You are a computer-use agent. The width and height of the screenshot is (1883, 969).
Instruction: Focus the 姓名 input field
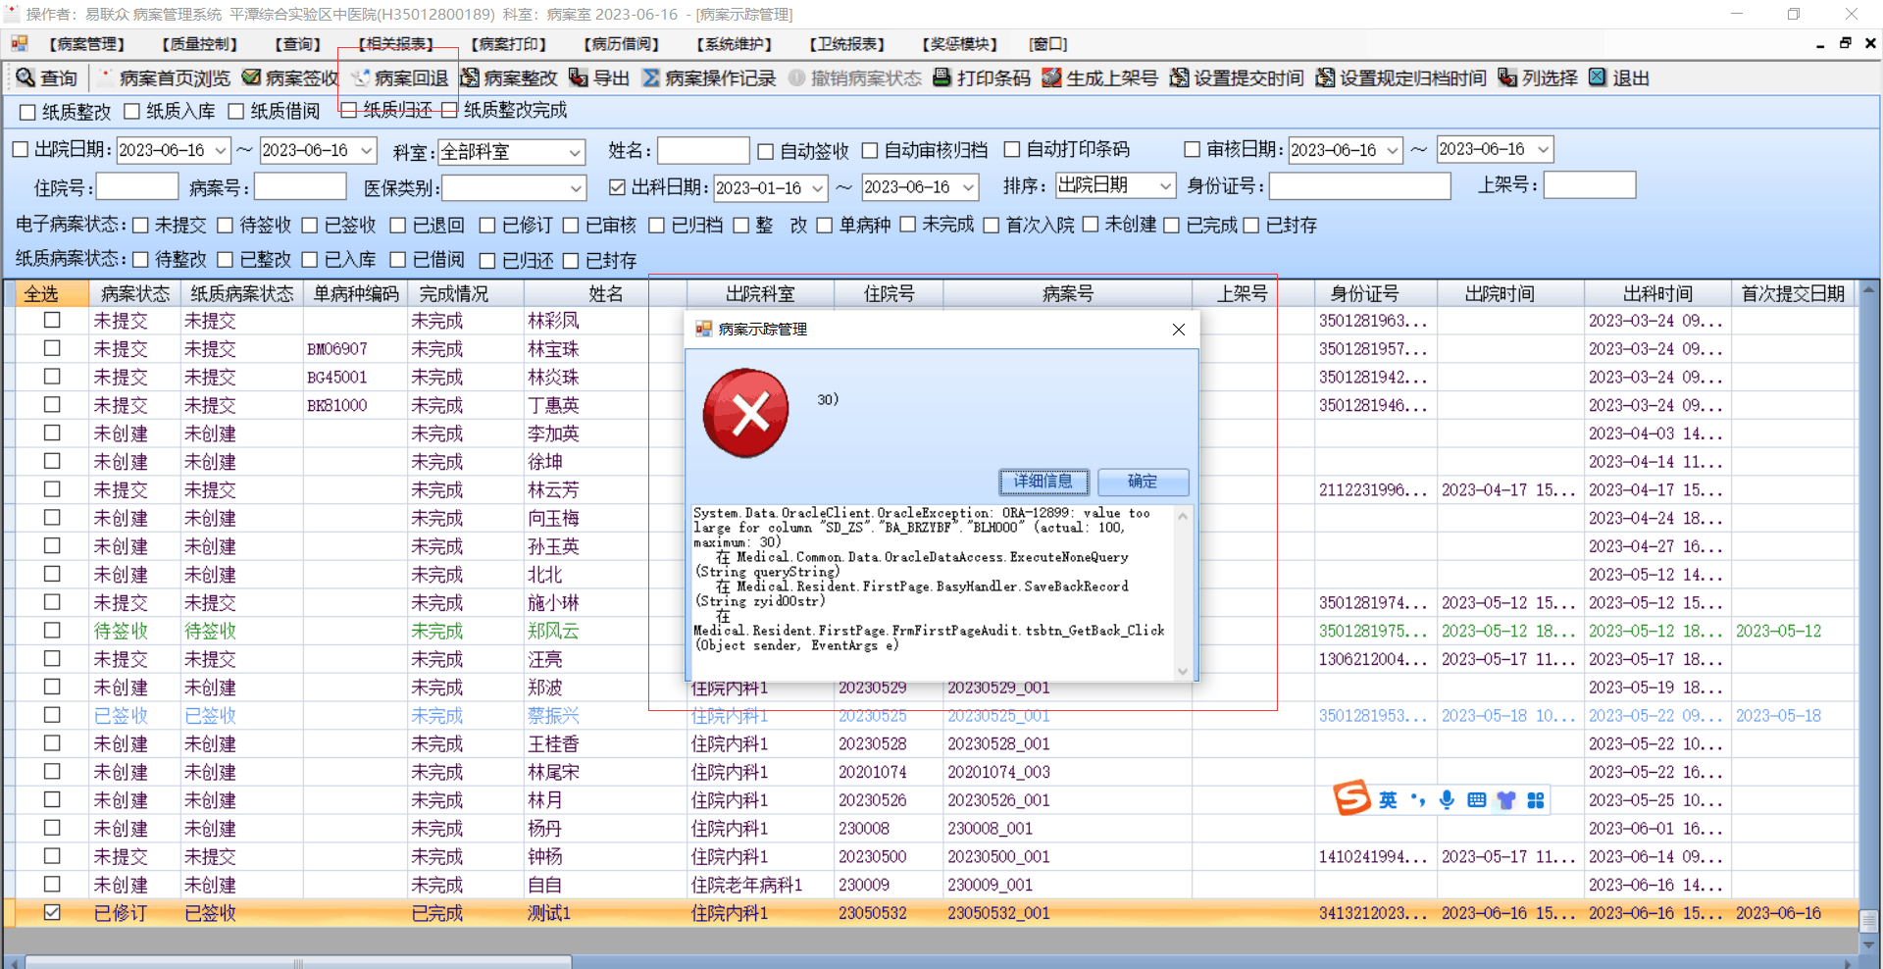703,150
